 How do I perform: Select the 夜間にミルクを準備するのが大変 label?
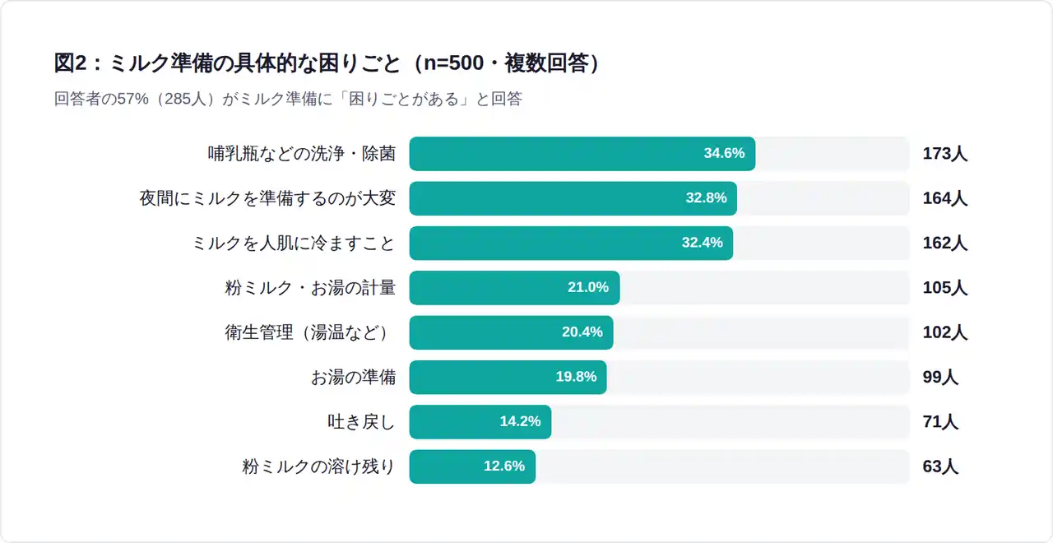coord(267,198)
